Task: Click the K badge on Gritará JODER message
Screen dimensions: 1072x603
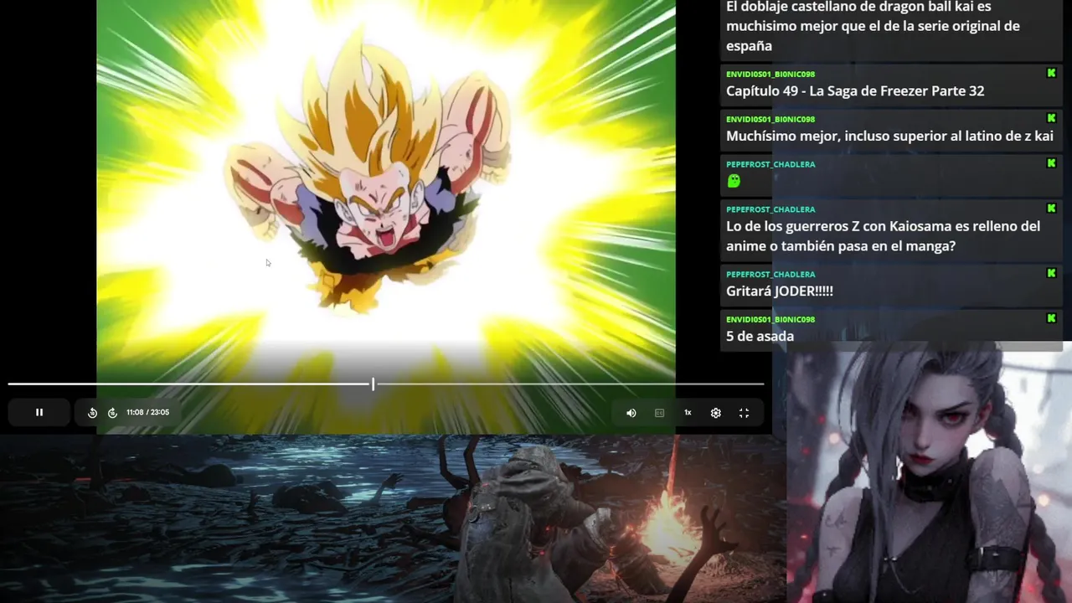Action: [1051, 273]
